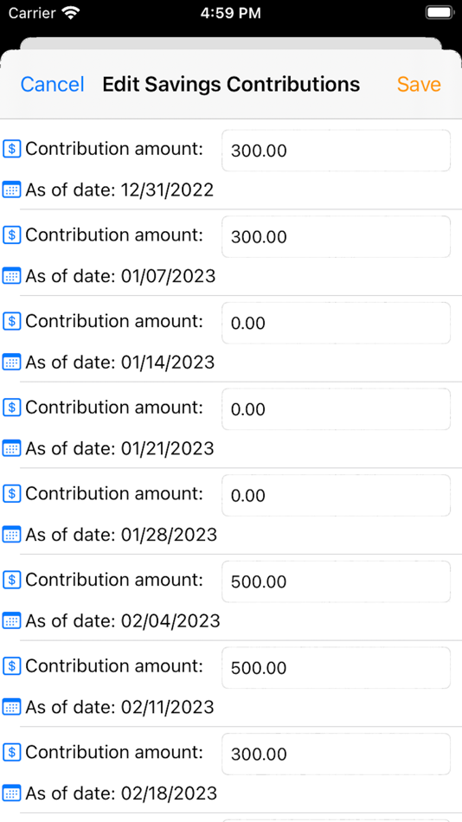Edit the 0.00 amount for 01/14/2023

pyautogui.click(x=337, y=323)
